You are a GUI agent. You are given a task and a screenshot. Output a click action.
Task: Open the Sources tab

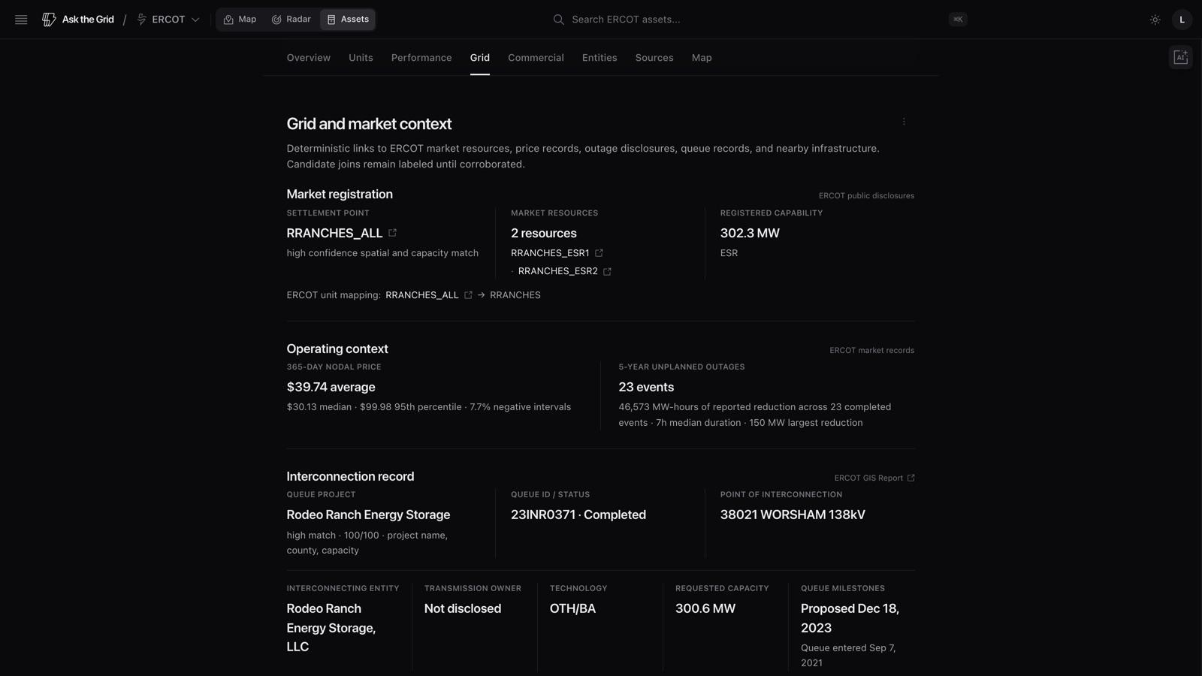654,58
